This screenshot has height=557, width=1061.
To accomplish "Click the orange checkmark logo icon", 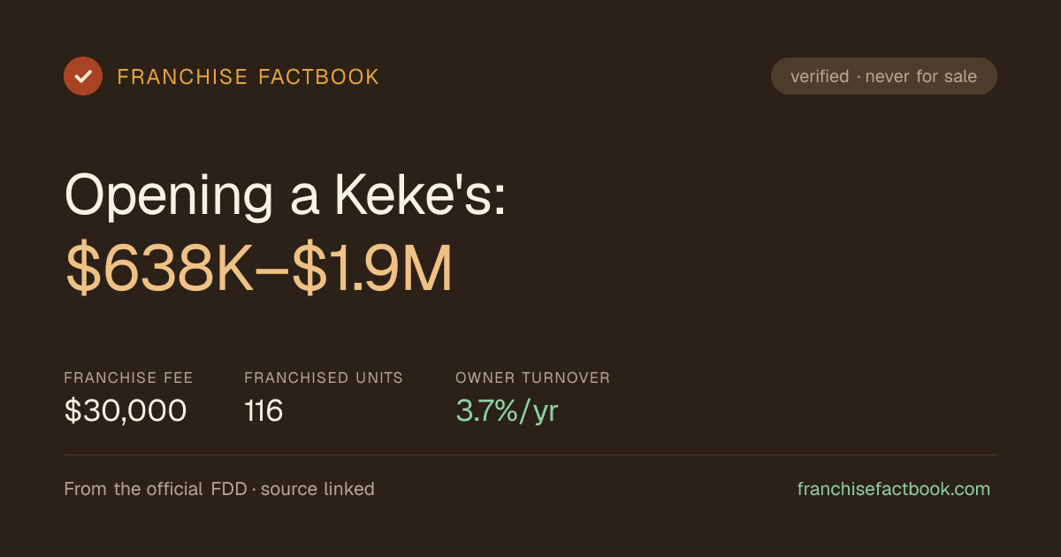I will pos(83,76).
